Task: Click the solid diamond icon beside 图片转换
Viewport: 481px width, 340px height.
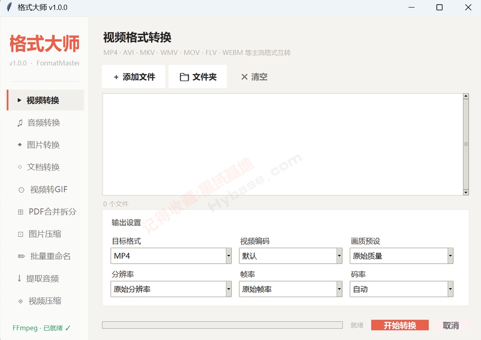Action: [x=20, y=145]
